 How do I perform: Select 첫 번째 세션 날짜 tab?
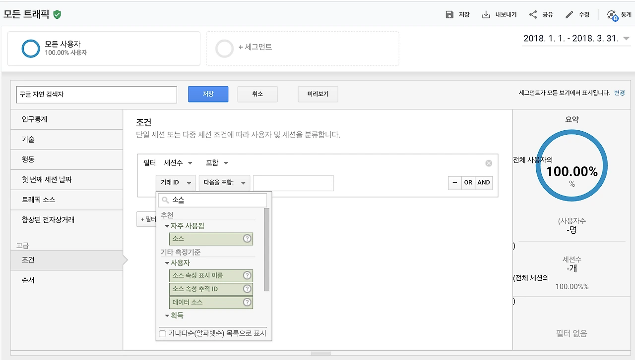[66, 180]
